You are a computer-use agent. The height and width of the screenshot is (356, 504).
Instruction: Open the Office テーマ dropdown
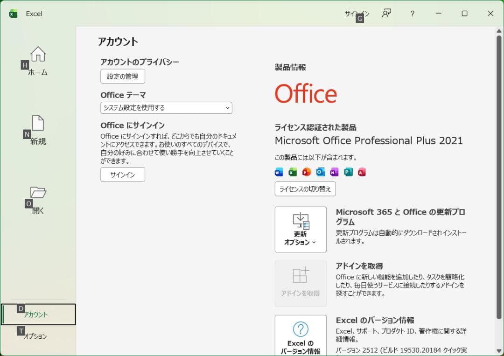tap(166, 108)
